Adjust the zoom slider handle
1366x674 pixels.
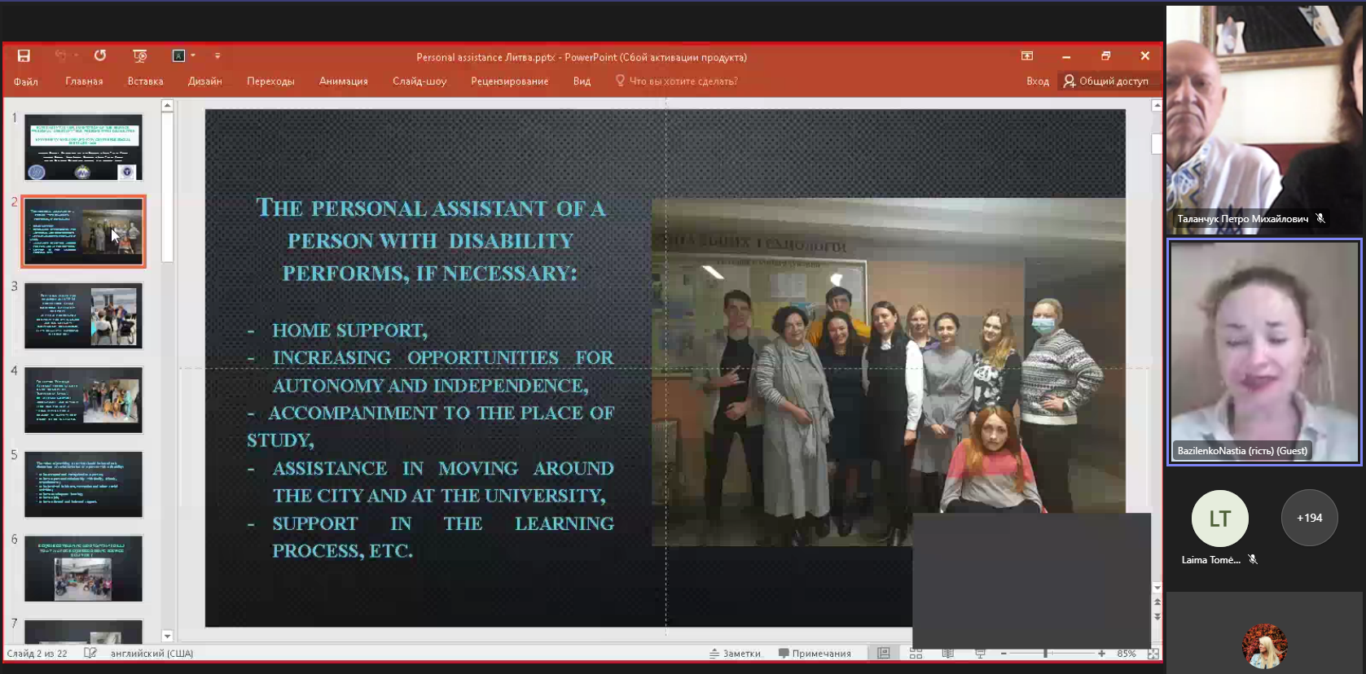1045,654
